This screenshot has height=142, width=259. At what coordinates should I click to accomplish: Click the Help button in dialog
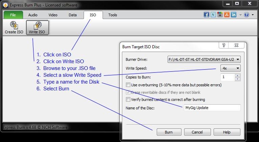pyautogui.click(x=227, y=132)
